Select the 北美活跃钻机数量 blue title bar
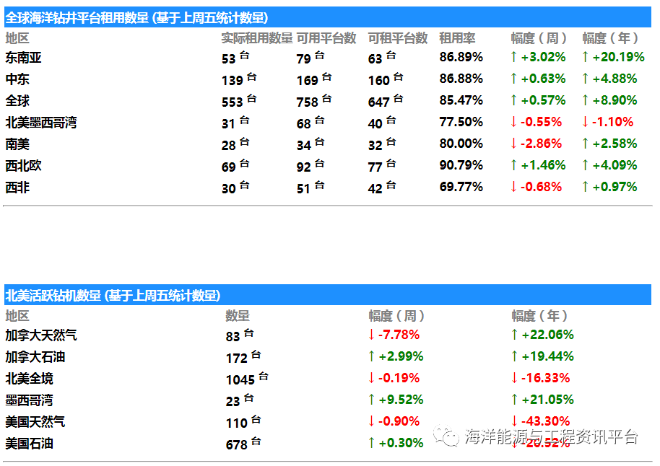The image size is (660, 466). (327, 295)
